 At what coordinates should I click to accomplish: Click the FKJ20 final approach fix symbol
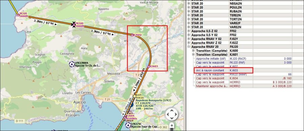point(74,25)
